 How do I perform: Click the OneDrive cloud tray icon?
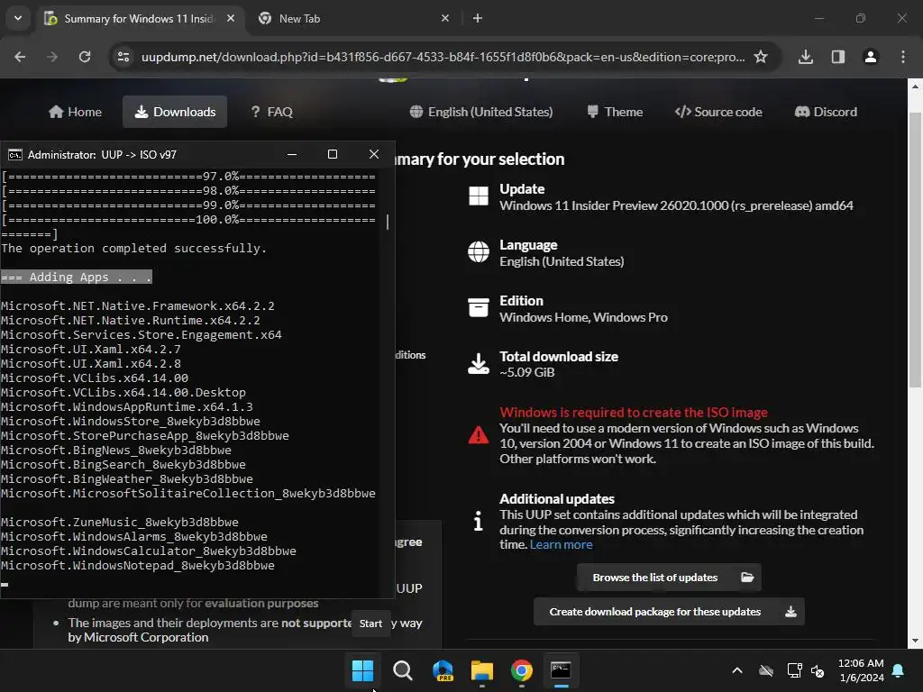(x=766, y=670)
